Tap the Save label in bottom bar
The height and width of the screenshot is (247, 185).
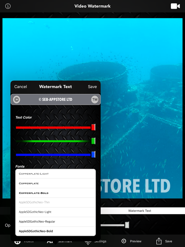(x=168, y=241)
